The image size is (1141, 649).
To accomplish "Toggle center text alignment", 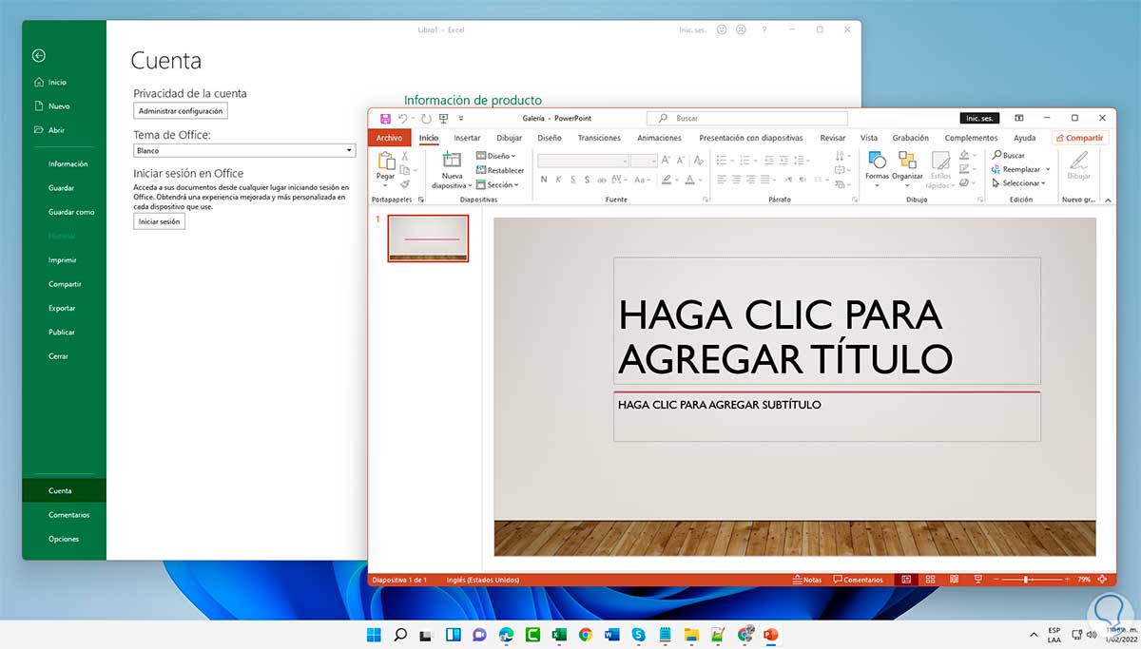I will 737,180.
